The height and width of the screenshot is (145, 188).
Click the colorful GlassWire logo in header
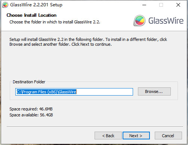pyautogui.click(x=139, y=20)
